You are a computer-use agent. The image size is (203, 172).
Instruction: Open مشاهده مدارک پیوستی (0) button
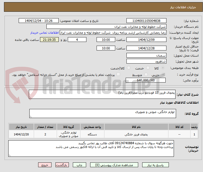pyautogui.click(x=114, y=165)
